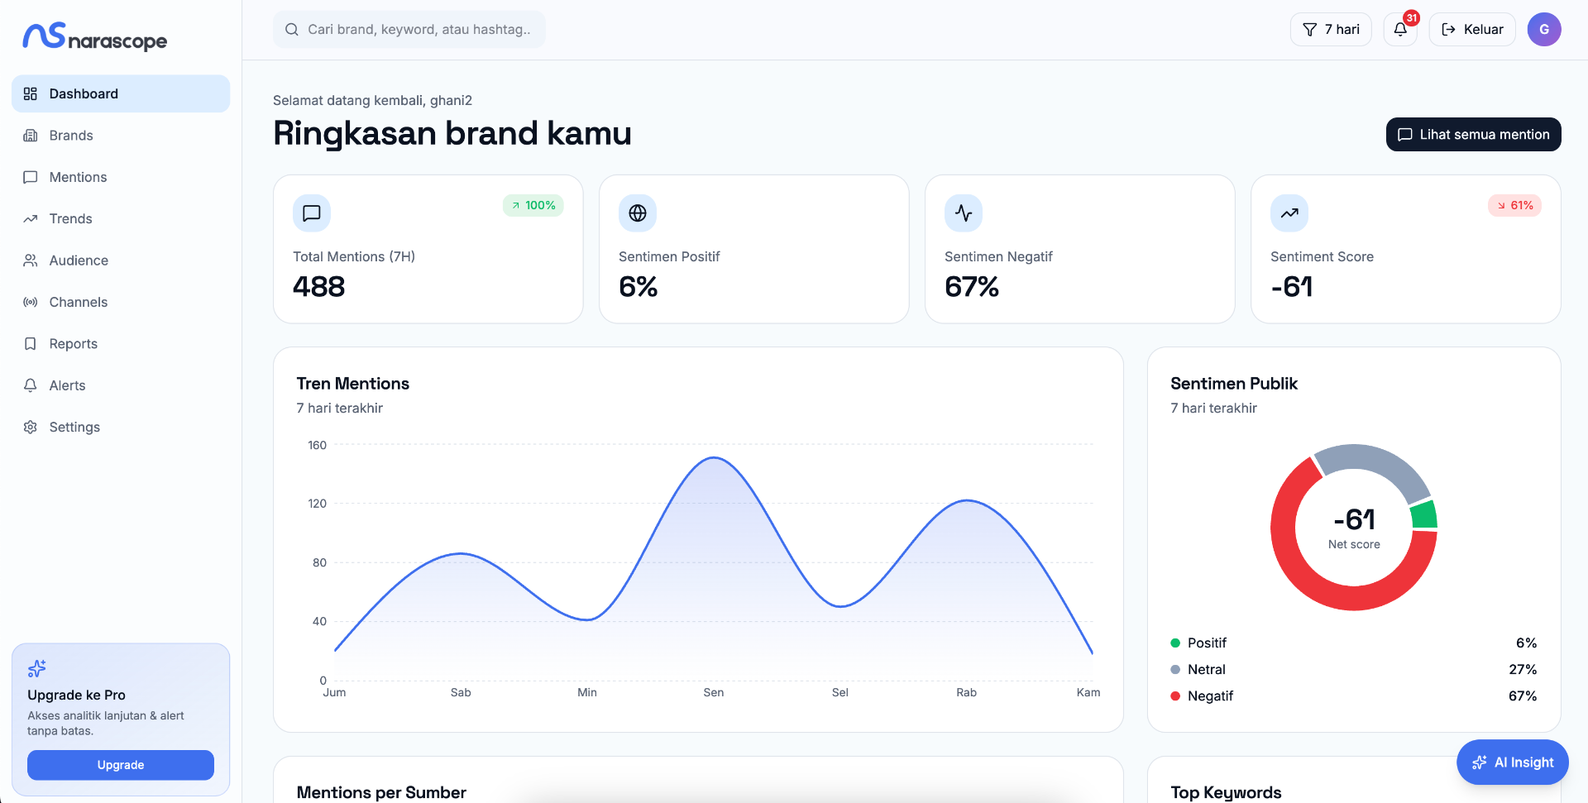Click the Upgrade ke Pro sparkle icon

pos(37,668)
